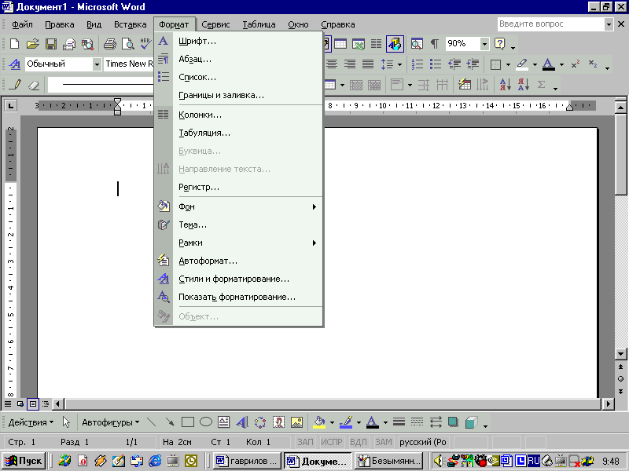Click the Columns toolbar icon
This screenshot has width=629, height=471.
click(376, 44)
